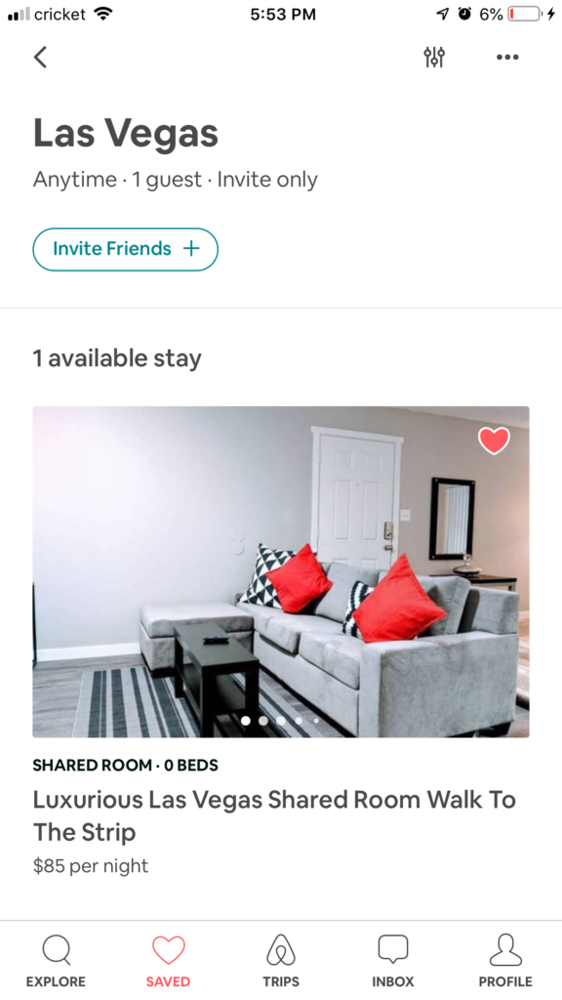Unsave listing via the red heart

(x=494, y=440)
